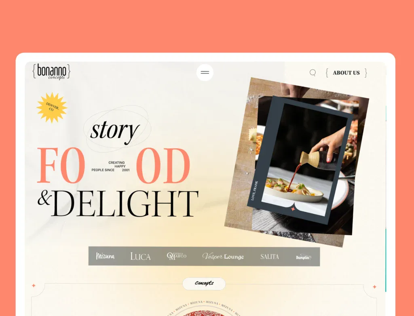Image resolution: width=414 pixels, height=316 pixels.
Task: Click the Creating Happy People Since 2001 text
Action: point(111,166)
